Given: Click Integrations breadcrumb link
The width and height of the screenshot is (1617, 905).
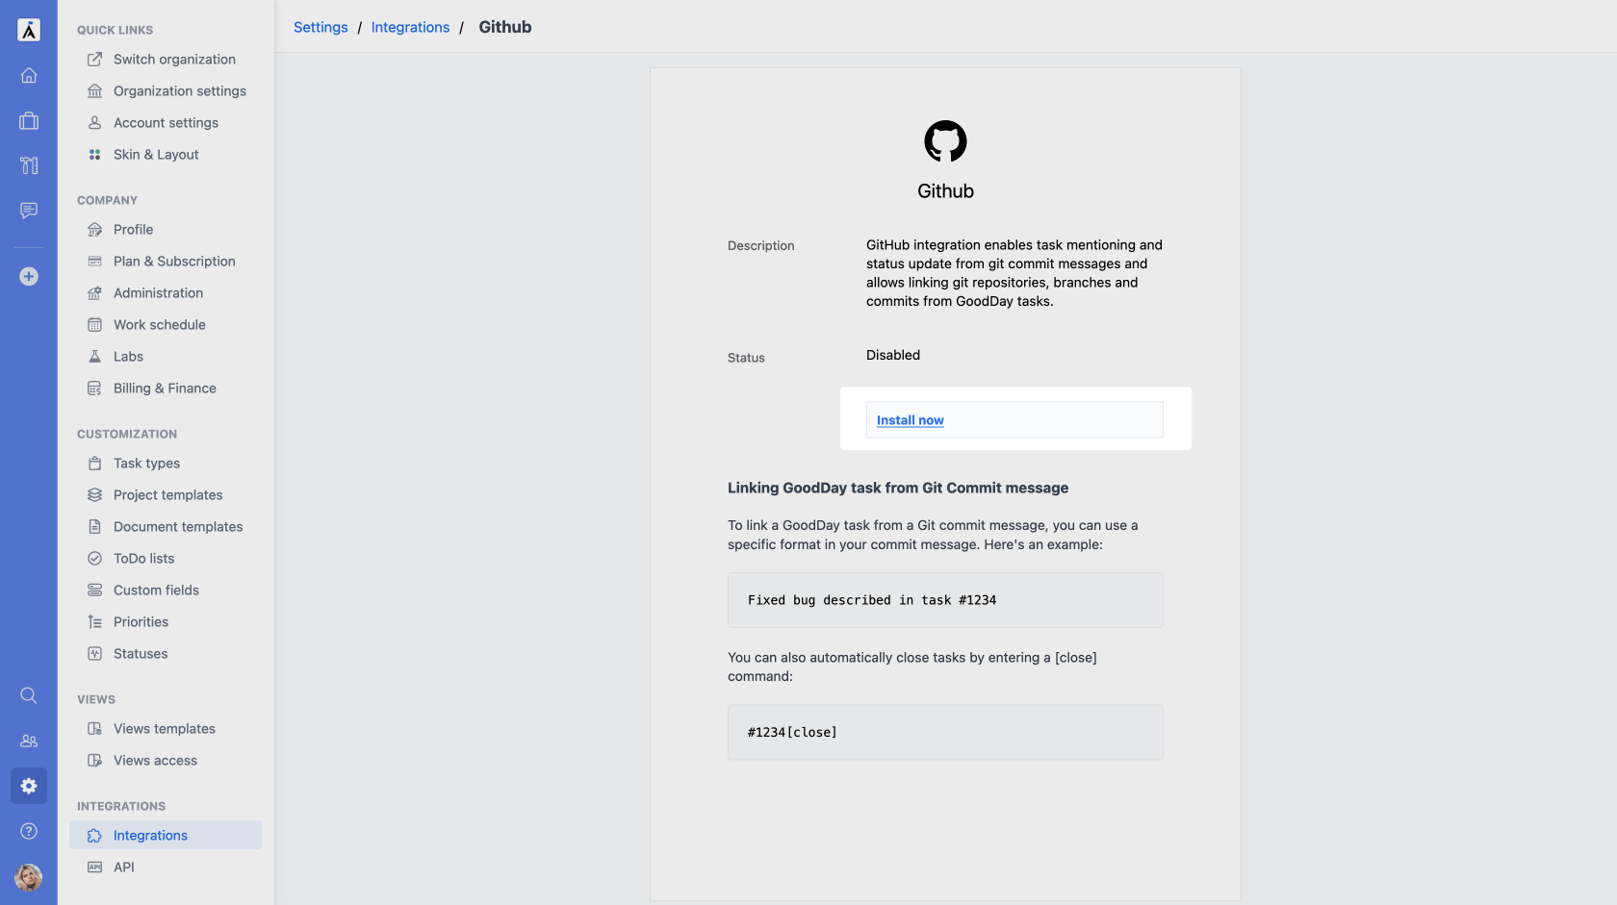Looking at the screenshot, I should [410, 27].
